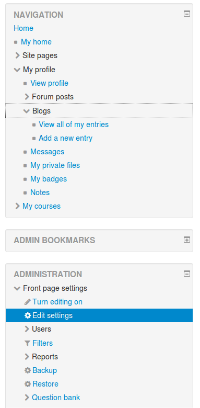The height and width of the screenshot is (408, 200).
Task: Collapse the My profile section
Action: [x=17, y=70]
